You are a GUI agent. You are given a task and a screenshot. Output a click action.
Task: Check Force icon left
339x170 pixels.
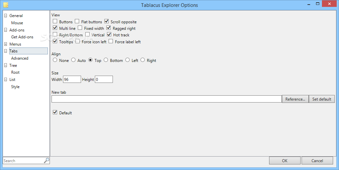pos(78,41)
